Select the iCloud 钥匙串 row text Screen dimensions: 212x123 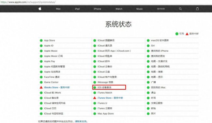[x=105, y=56]
